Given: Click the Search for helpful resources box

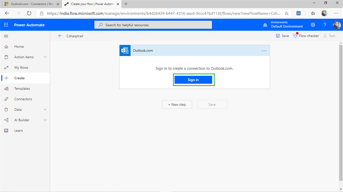Looking at the screenshot, I should pos(153,25).
